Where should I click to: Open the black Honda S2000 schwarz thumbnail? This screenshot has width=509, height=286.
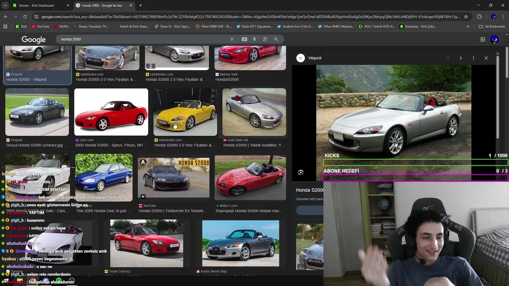click(37, 112)
